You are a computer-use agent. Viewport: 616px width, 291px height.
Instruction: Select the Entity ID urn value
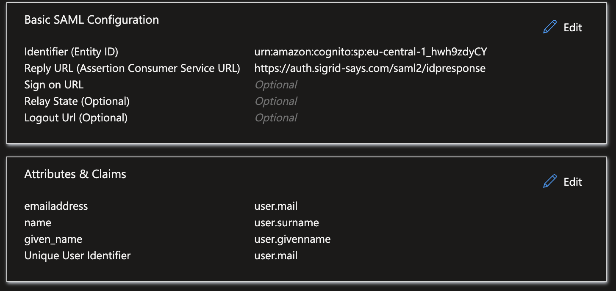[371, 52]
